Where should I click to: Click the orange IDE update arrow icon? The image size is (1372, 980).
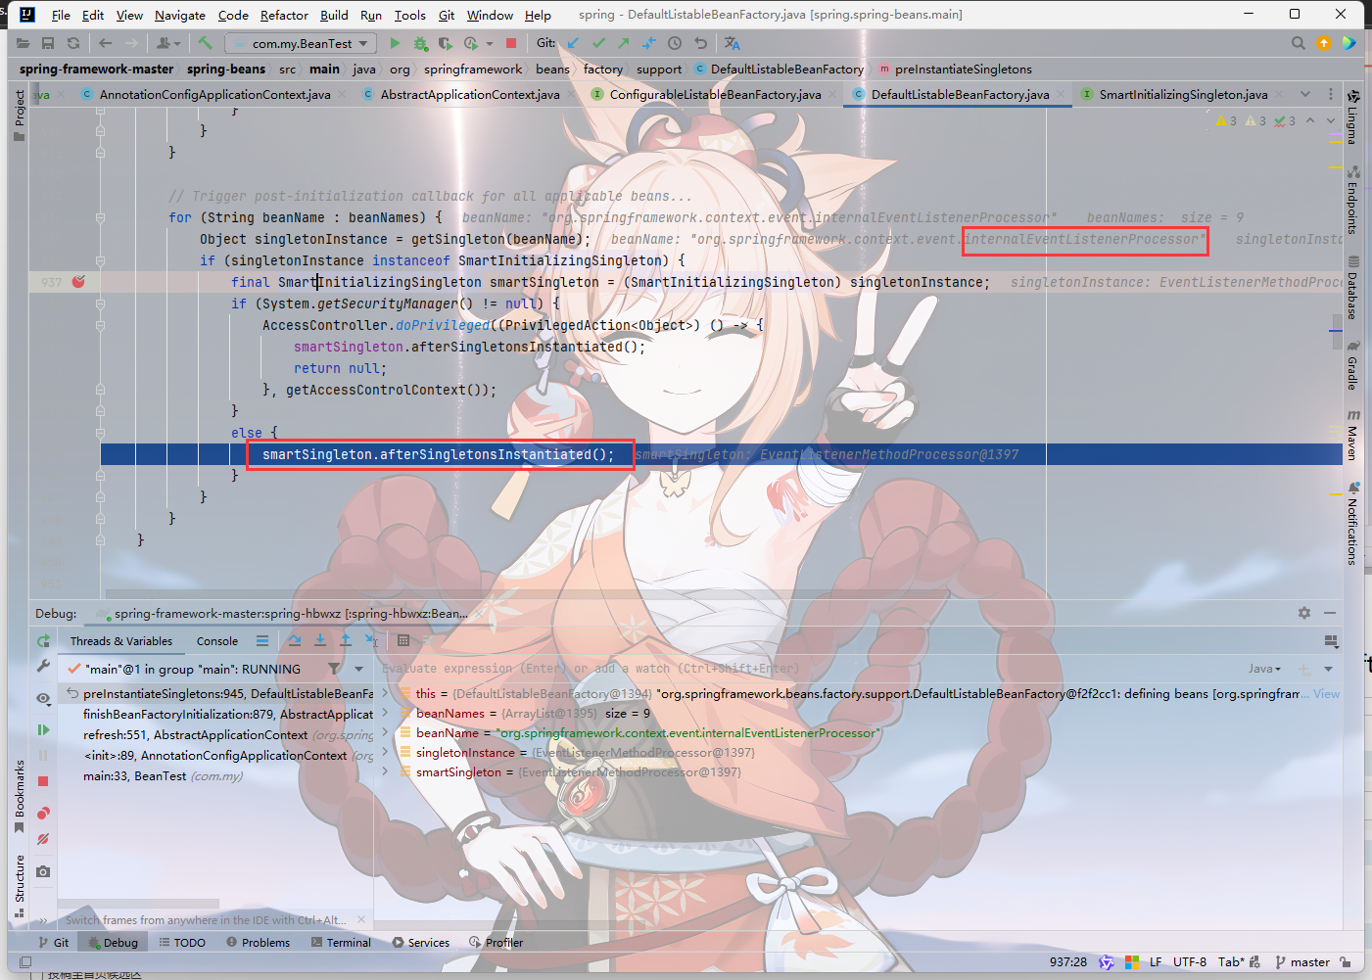[1324, 43]
